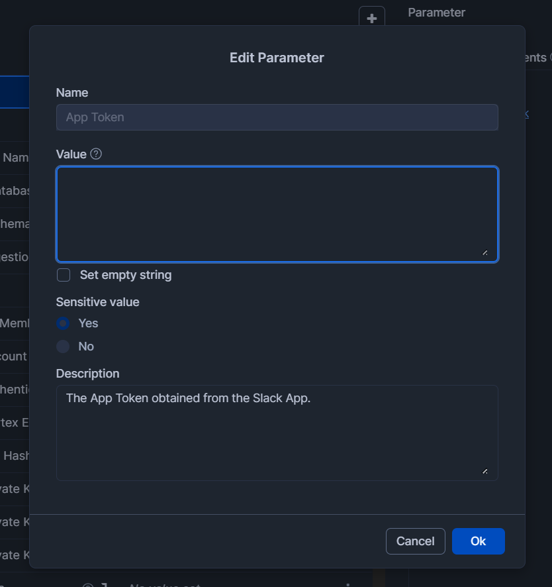552x587 pixels.
Task: Click the Parameter column header
Action: pos(436,13)
